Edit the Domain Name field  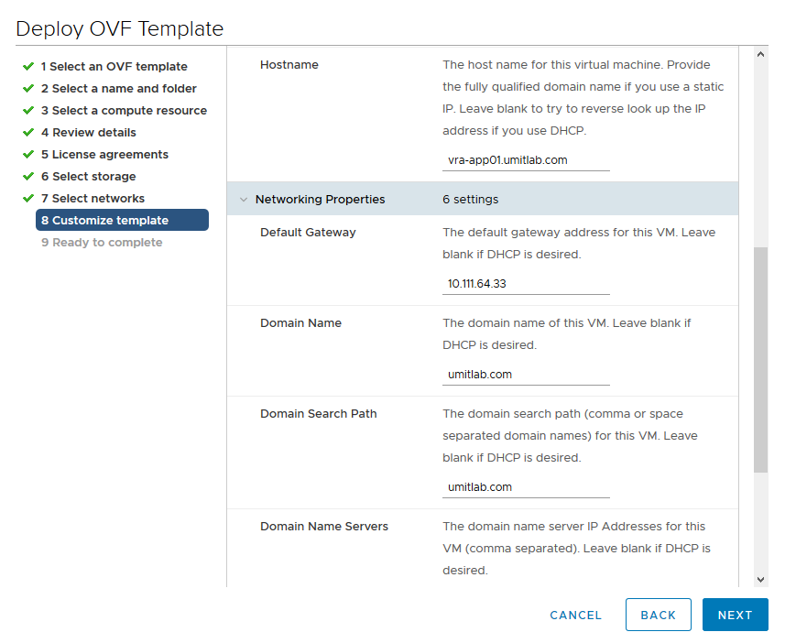tap(526, 375)
